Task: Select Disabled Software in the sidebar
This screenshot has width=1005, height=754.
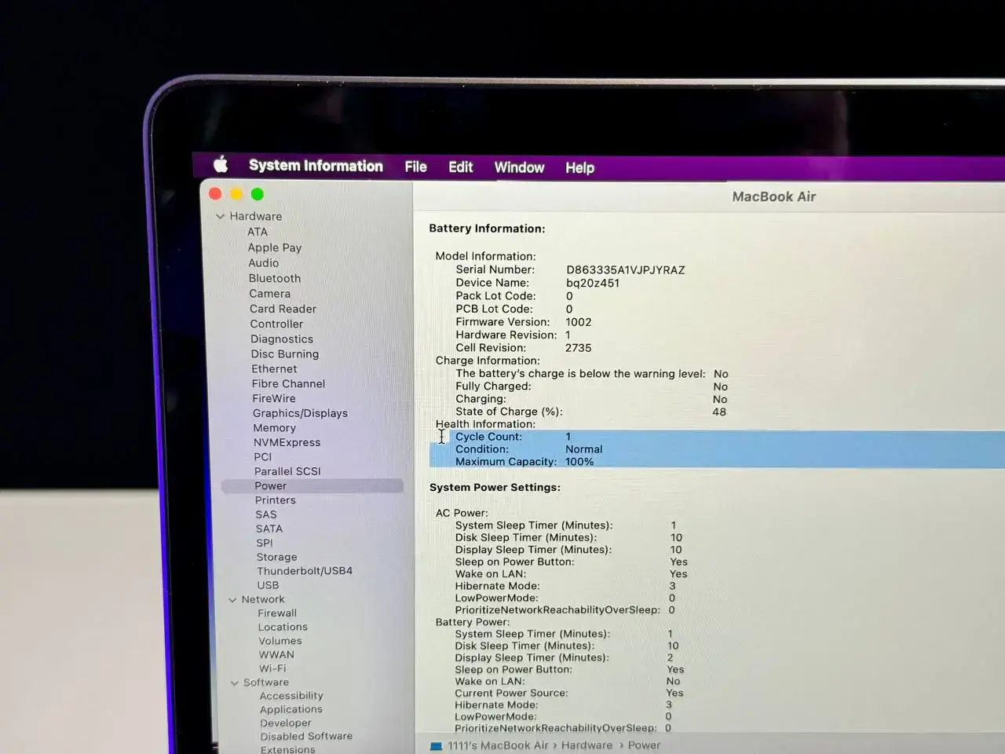Action: coord(306,737)
